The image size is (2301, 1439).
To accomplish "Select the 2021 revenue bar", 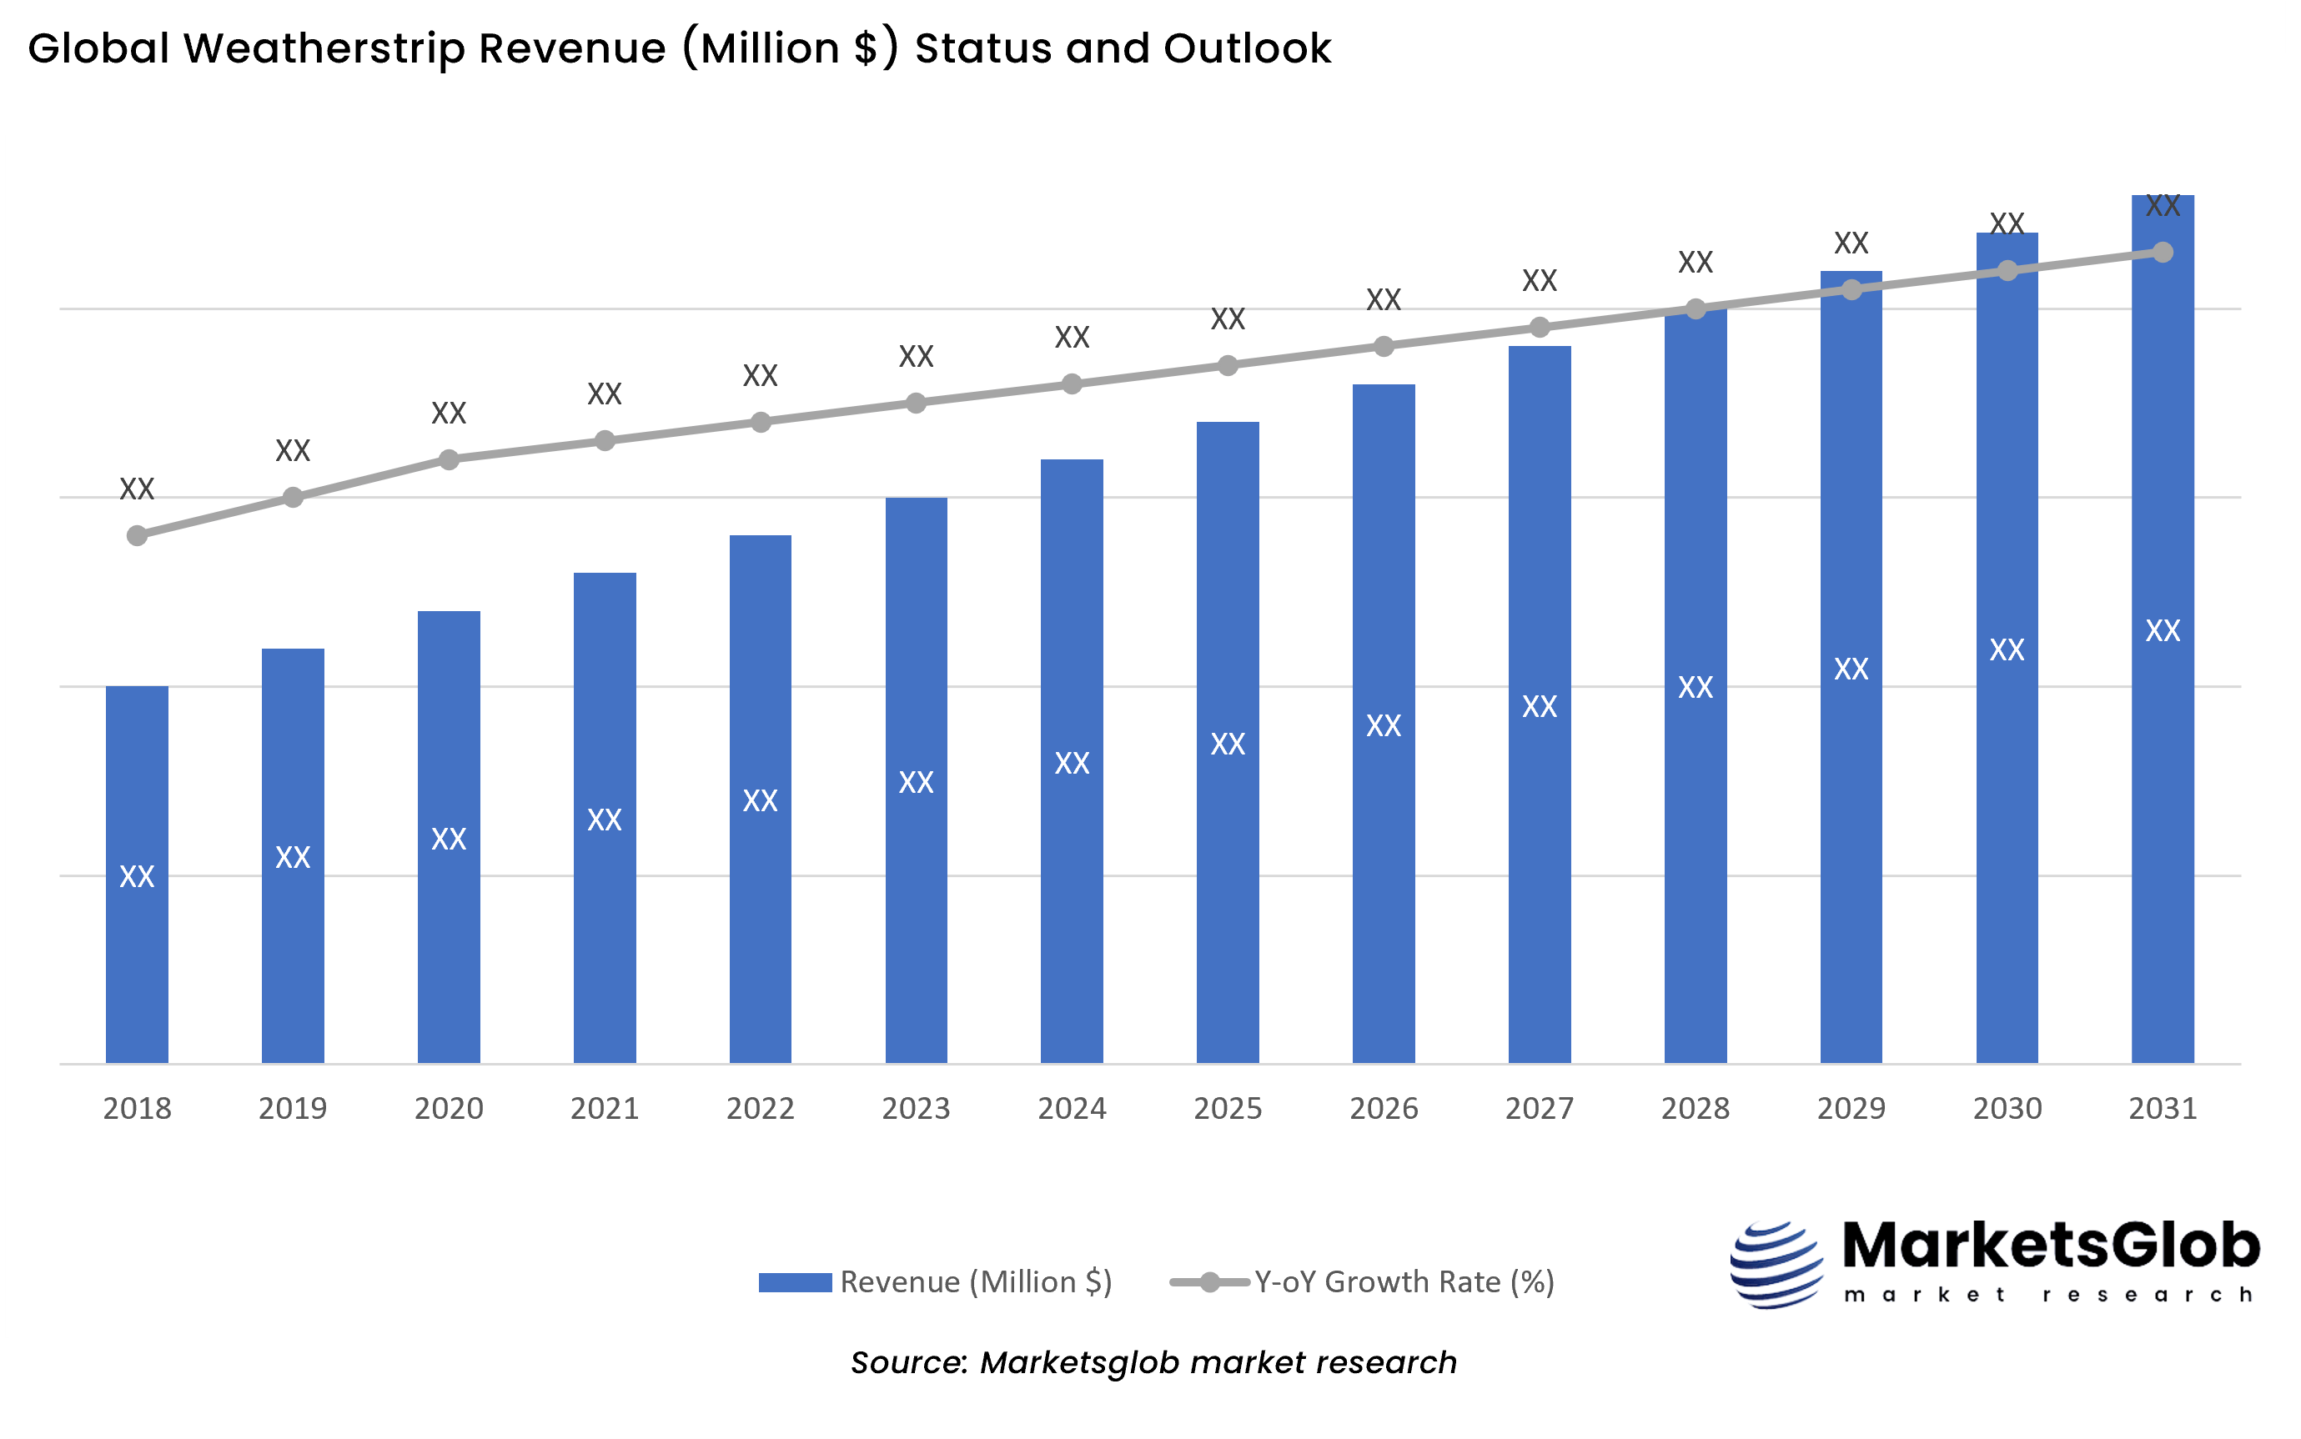I will (605, 819).
